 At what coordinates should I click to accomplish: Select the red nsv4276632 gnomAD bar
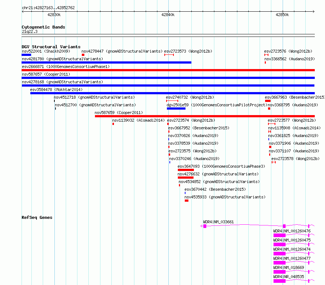186,178
